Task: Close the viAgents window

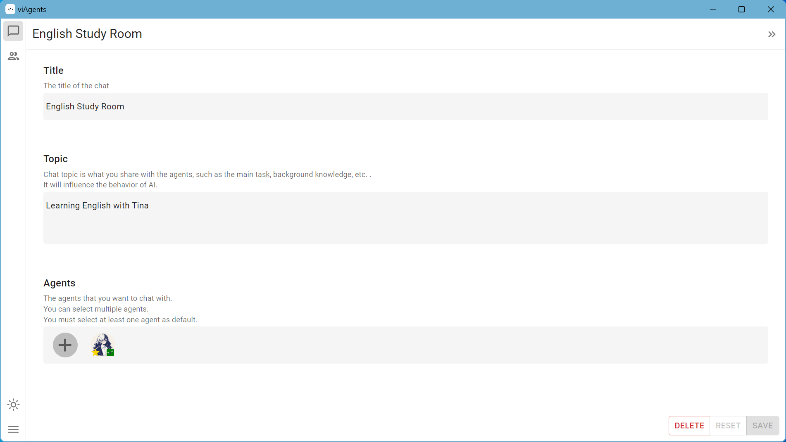Action: [771, 9]
